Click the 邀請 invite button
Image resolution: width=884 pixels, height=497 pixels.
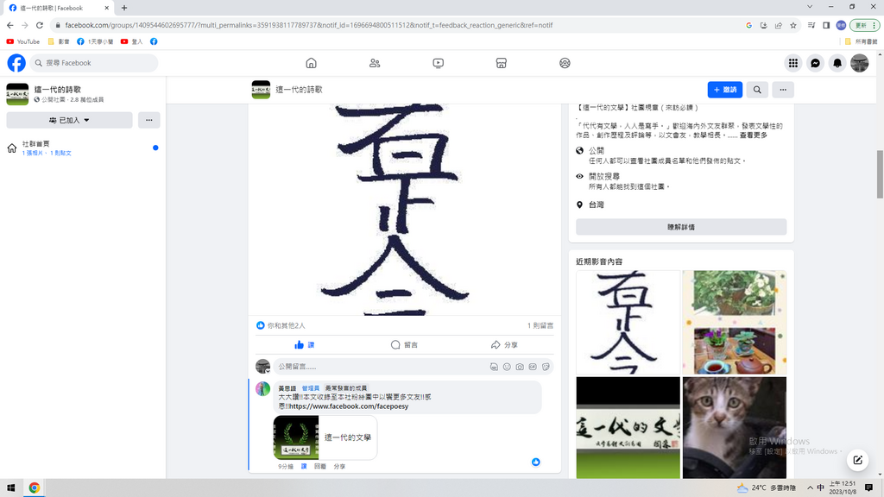(724, 90)
